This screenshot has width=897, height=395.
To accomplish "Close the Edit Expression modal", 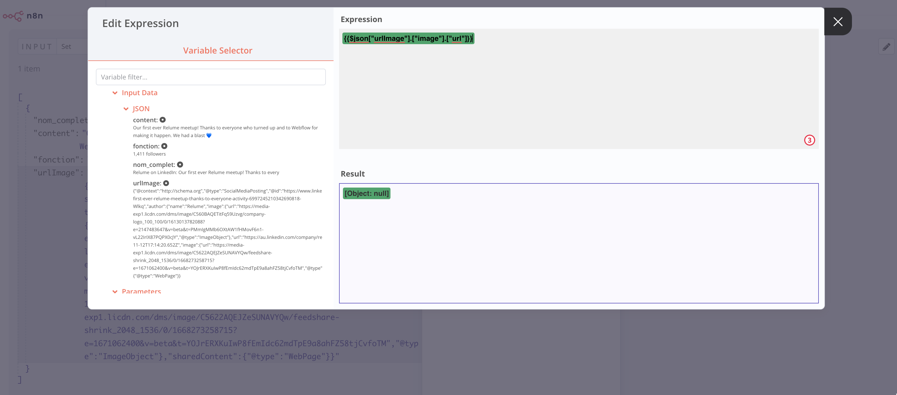I will tap(838, 22).
